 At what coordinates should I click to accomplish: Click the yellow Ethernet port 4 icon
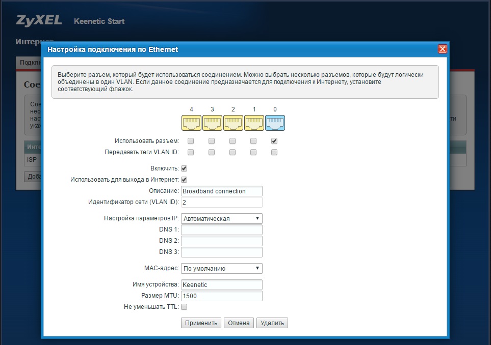click(x=191, y=123)
